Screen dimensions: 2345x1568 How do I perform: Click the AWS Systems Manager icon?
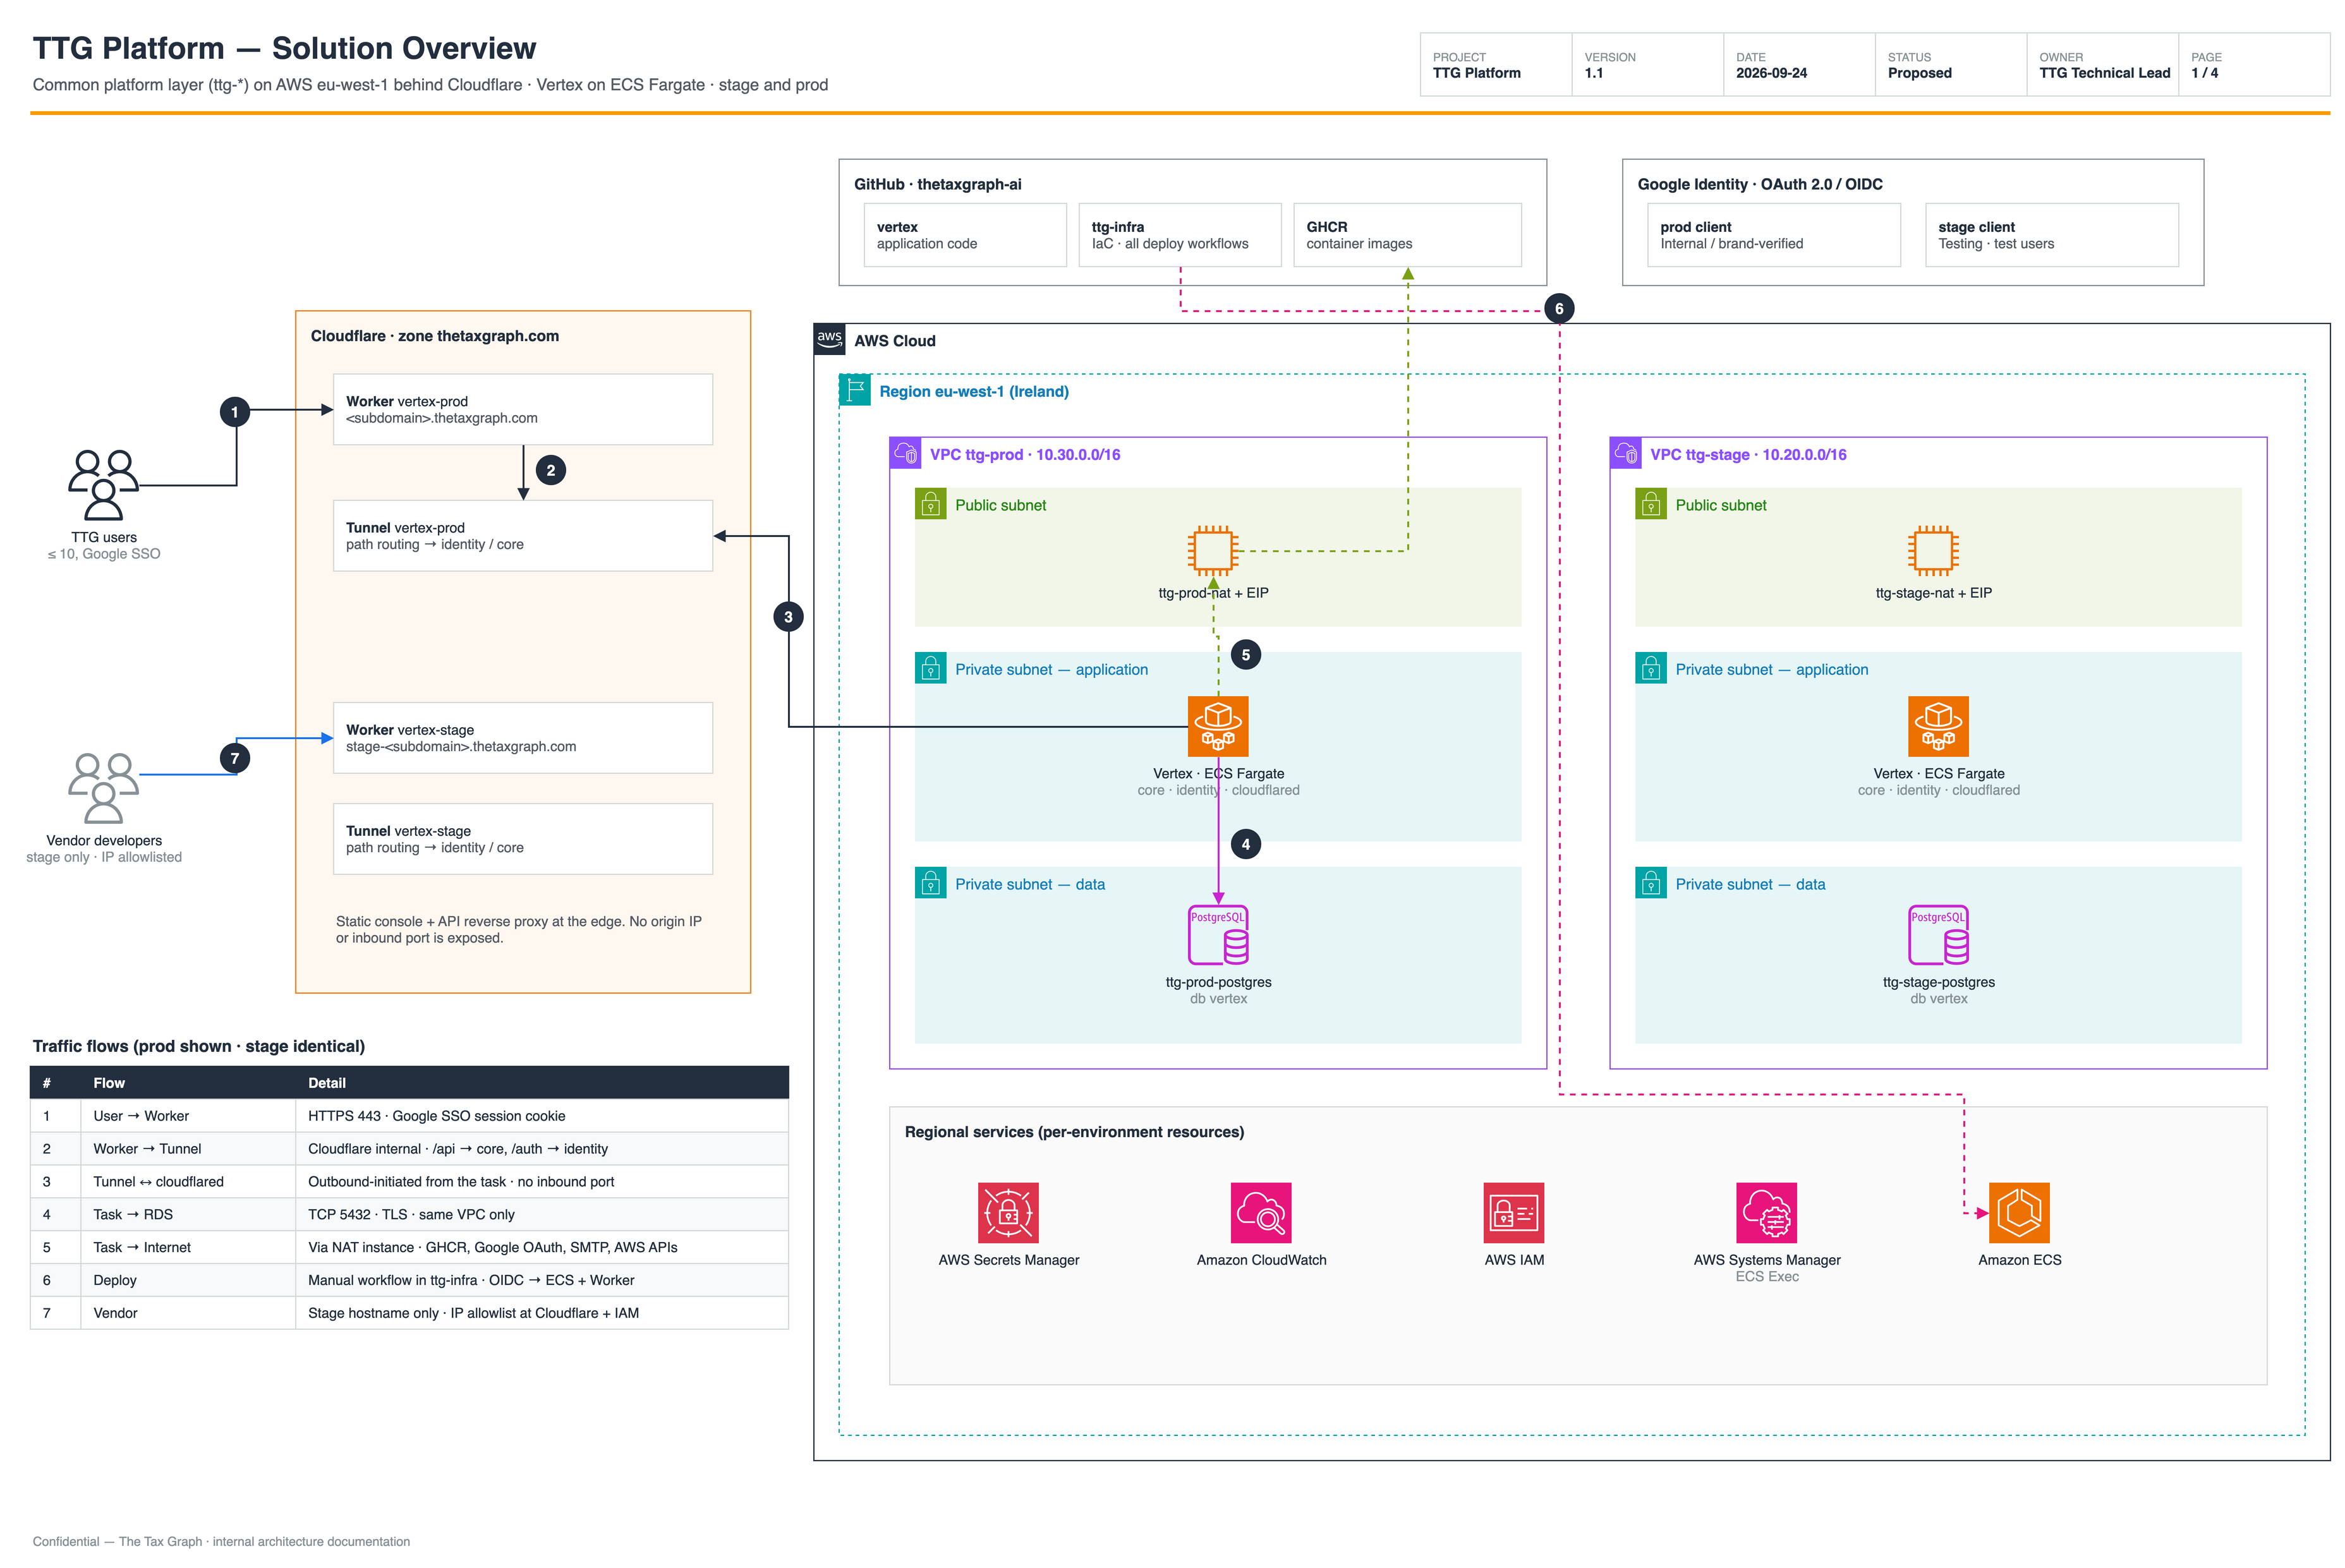coord(1767,1213)
